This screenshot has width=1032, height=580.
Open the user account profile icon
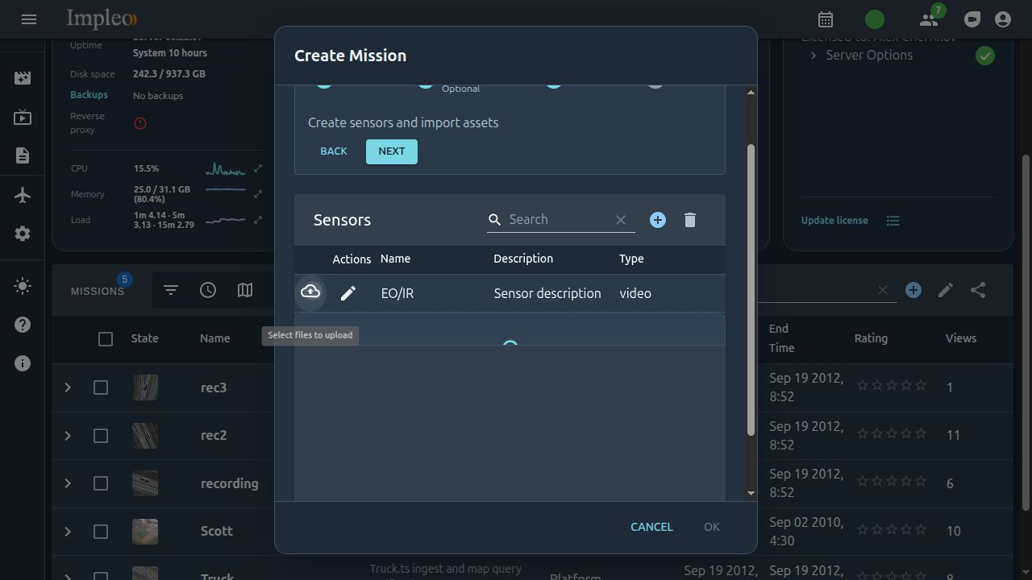1003,19
